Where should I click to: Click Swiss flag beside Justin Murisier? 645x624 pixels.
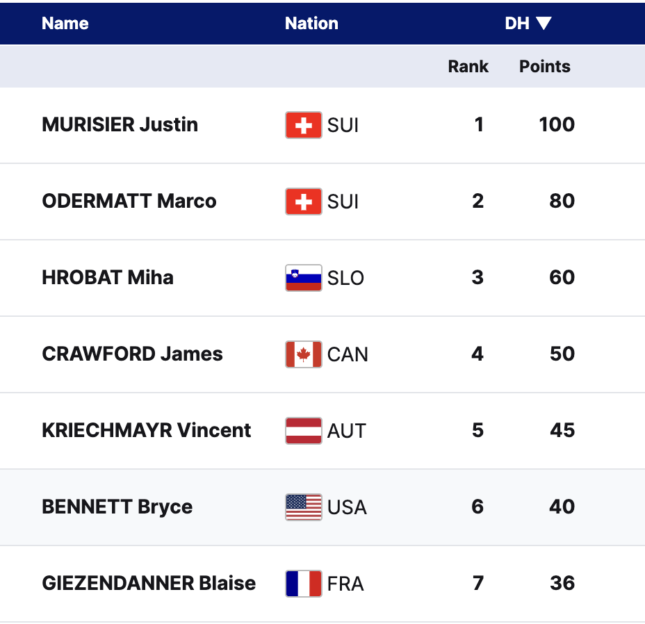pos(304,125)
